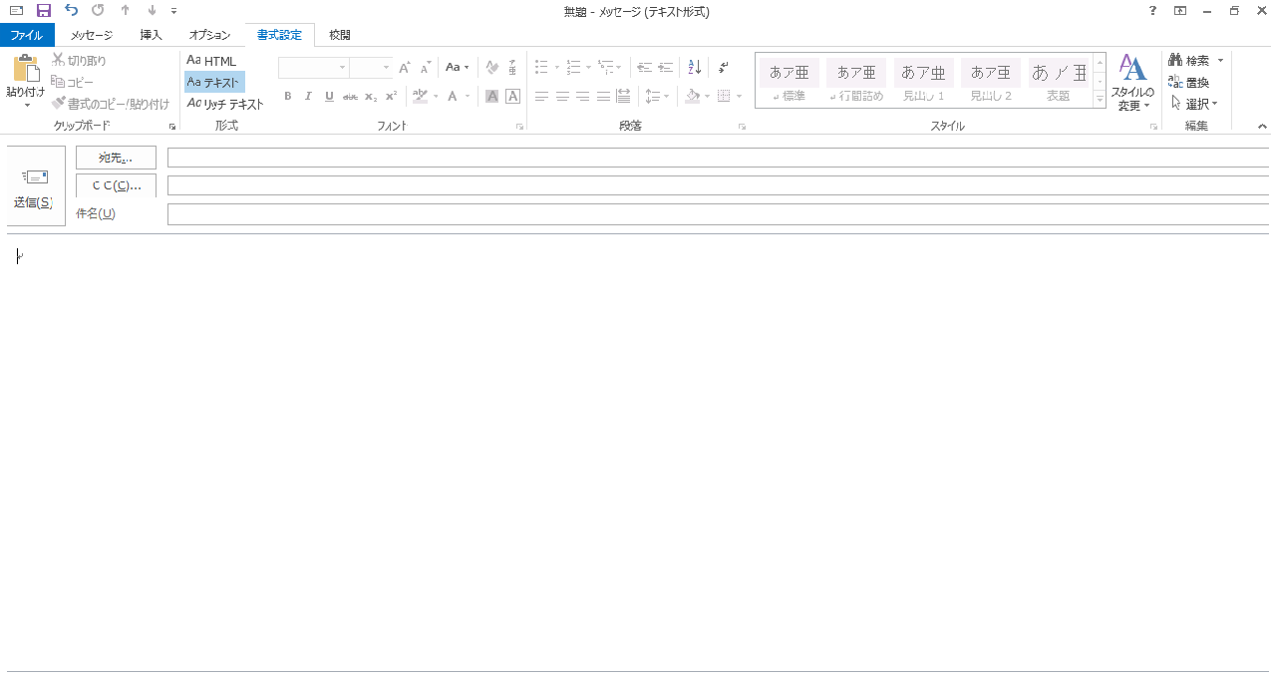Viewport: 1271px width, 677px height.
Task: Open the クリップボード dialog launcher
Action: (x=171, y=127)
